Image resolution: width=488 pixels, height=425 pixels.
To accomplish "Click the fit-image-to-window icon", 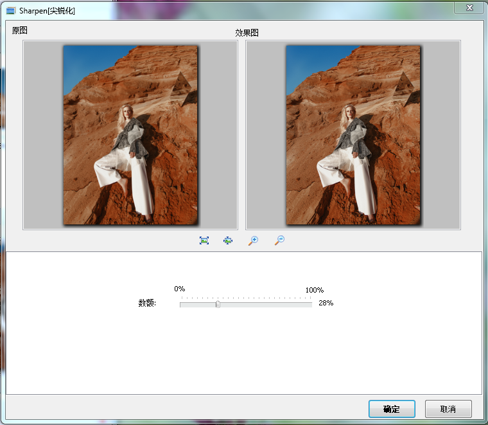I will [204, 240].
